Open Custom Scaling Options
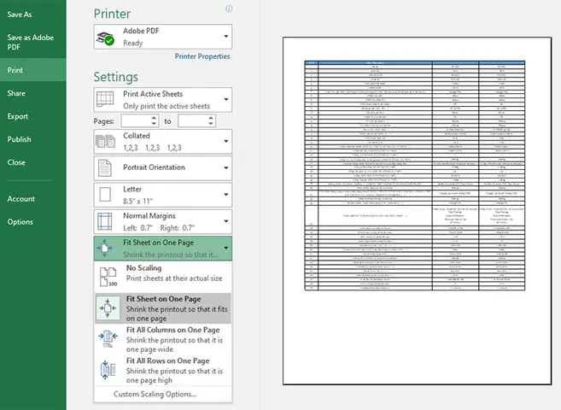The height and width of the screenshot is (410, 561). (155, 394)
